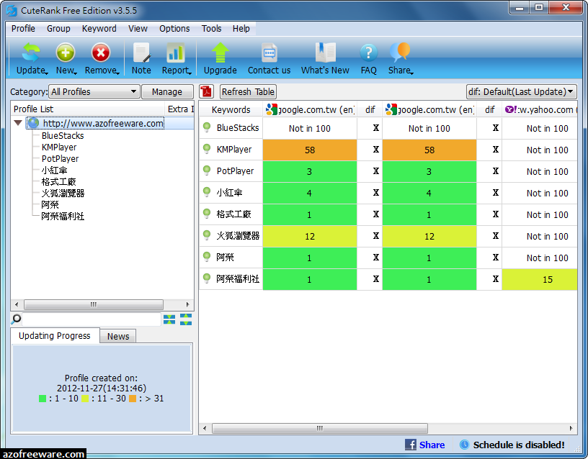Click profile list scroll right arrow
588x459 pixels.
[x=188, y=304]
